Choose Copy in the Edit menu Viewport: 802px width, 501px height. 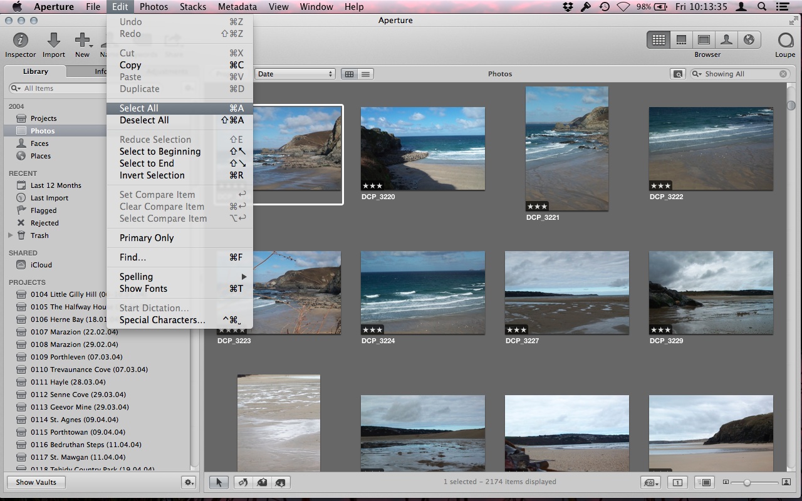(180, 65)
